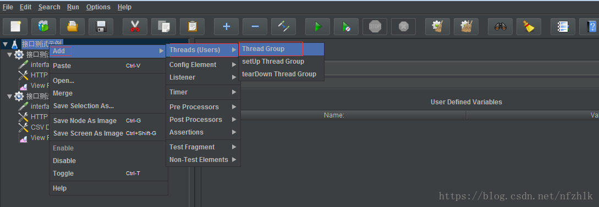Open the Templates toolbar icon
599x207 pixels.
(43, 27)
